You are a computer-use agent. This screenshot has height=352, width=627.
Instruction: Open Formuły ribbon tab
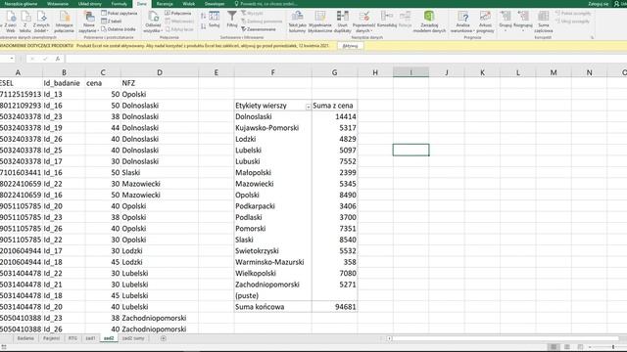[x=120, y=4]
